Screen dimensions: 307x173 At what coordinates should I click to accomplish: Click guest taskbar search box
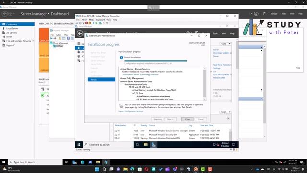(x=108, y=144)
